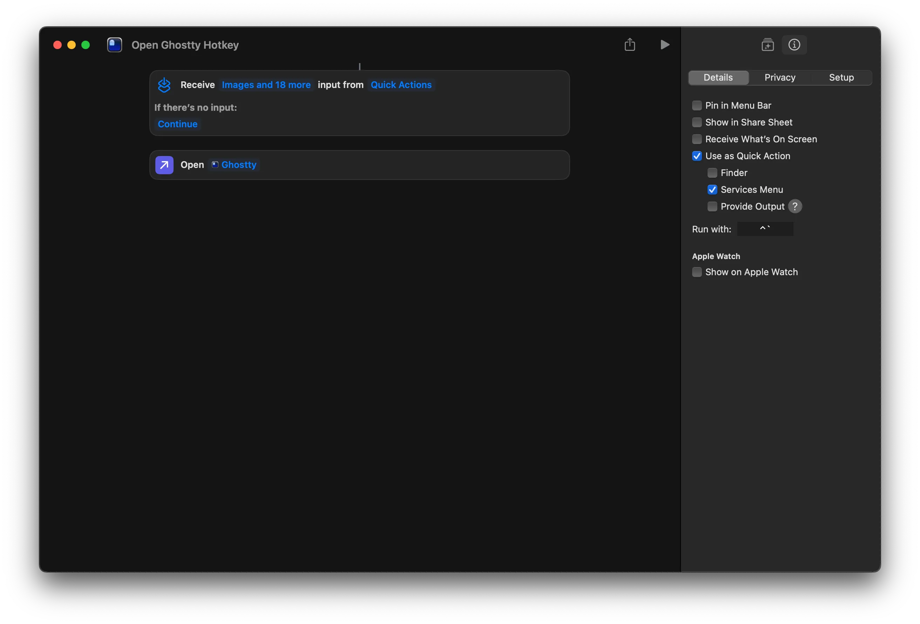The image size is (920, 624).
Task: Switch to the Privacy tab
Action: click(780, 77)
